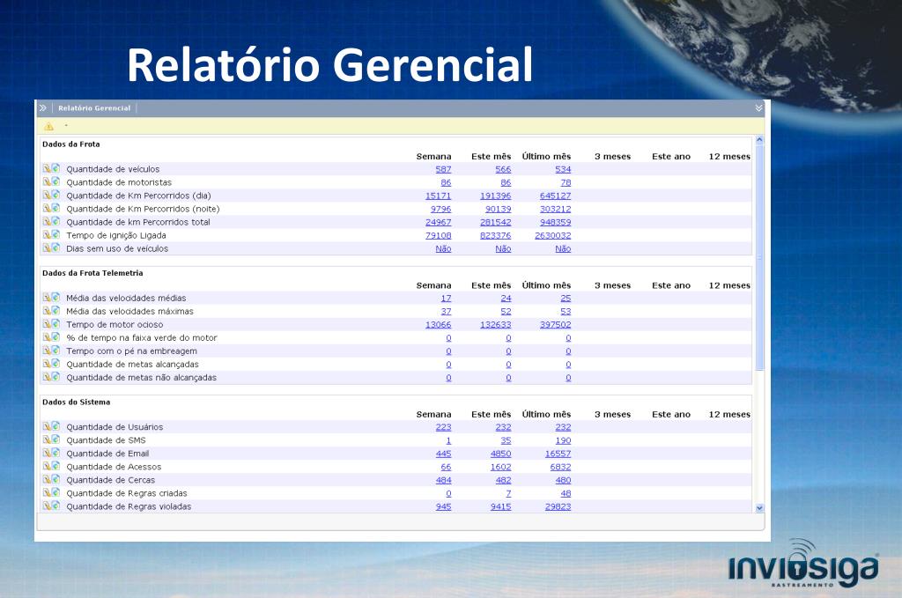Open the 566 vehicles Este mês link
The width and height of the screenshot is (902, 598).
pos(503,169)
